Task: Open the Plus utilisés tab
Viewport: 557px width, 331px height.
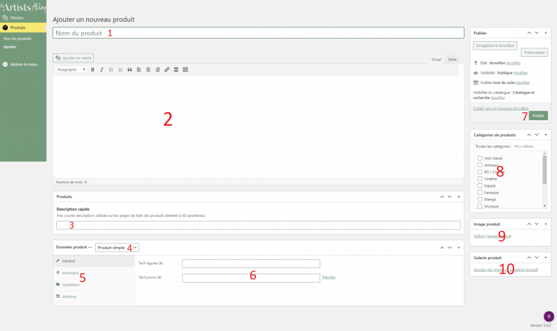Action: click(x=524, y=146)
